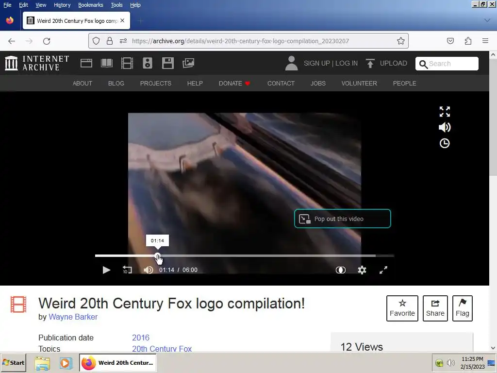
Task: Open Firefox View menu
Action: (41, 5)
